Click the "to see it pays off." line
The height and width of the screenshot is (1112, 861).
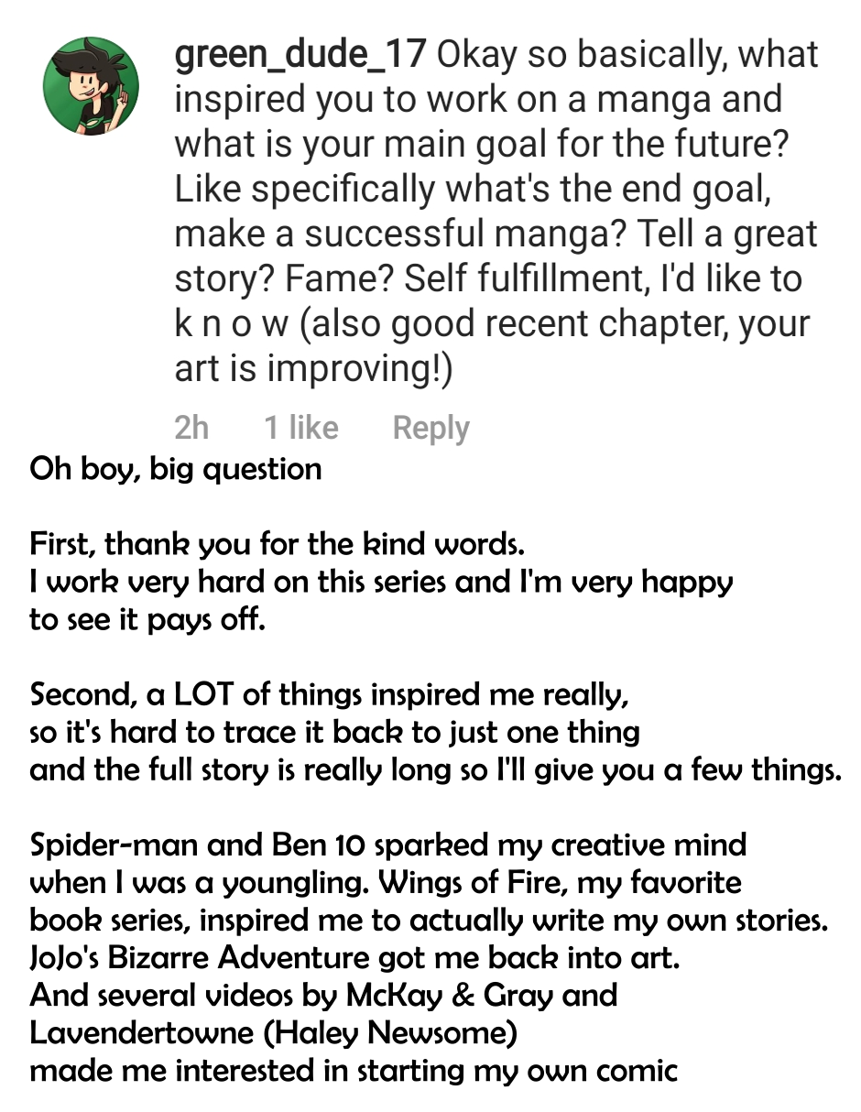pos(147,619)
